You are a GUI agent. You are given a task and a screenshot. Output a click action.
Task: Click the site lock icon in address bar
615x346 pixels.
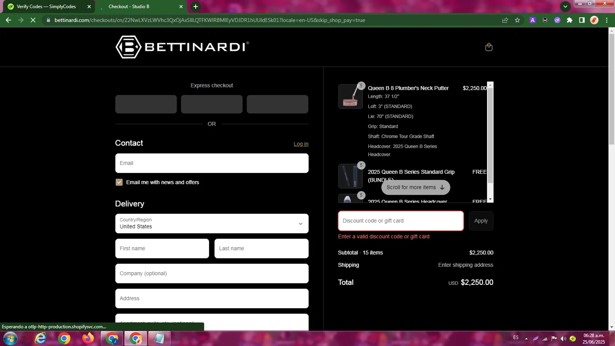[48, 20]
